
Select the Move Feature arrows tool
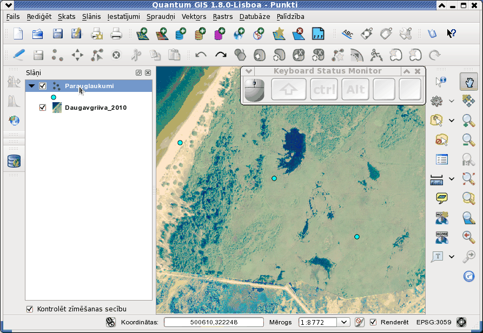coord(77,55)
